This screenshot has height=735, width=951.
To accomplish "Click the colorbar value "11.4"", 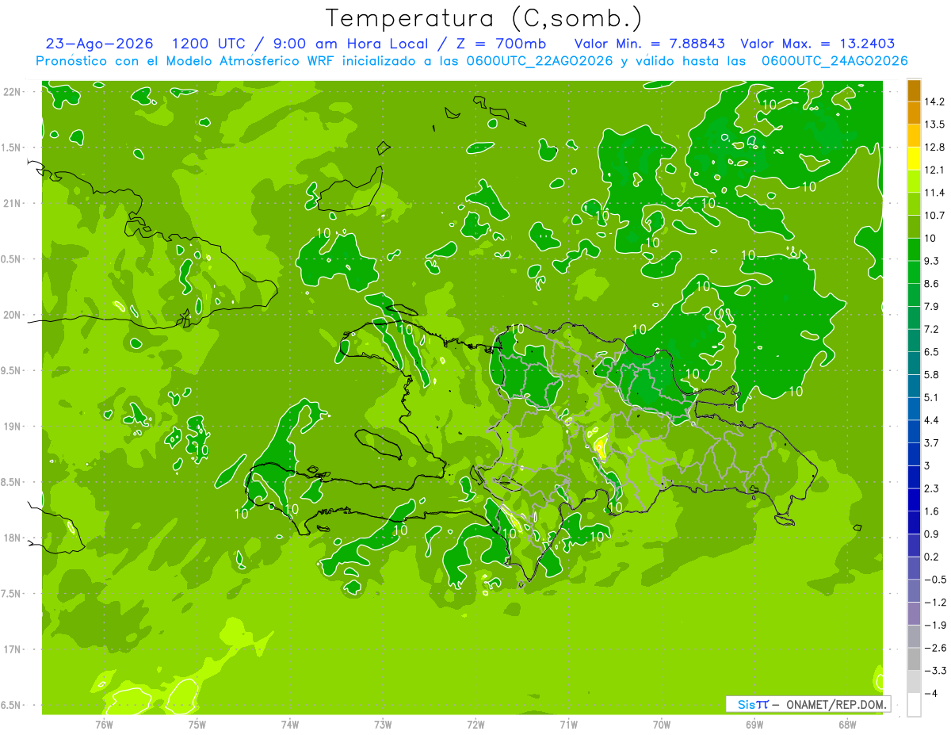I will click(x=935, y=193).
